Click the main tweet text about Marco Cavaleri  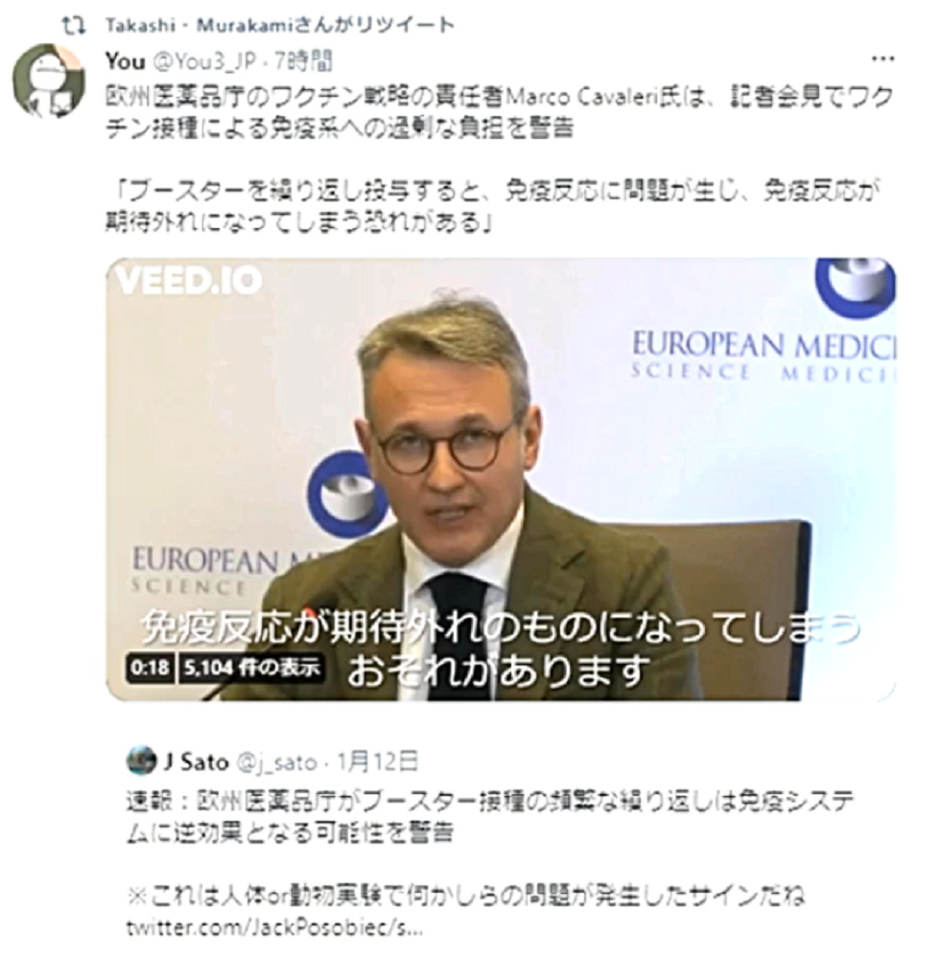500,112
